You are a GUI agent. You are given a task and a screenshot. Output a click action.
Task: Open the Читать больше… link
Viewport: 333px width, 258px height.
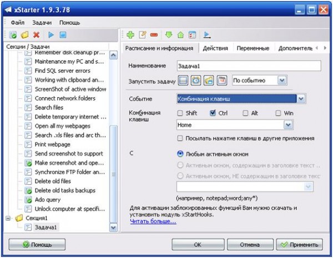click(153, 221)
